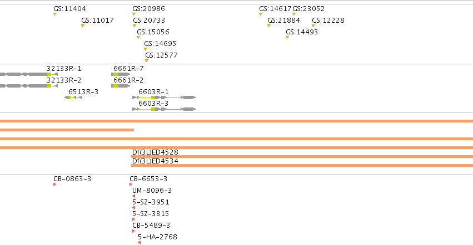
Task: Select the GS:20986 orange triangle marker
Action: click(x=134, y=14)
